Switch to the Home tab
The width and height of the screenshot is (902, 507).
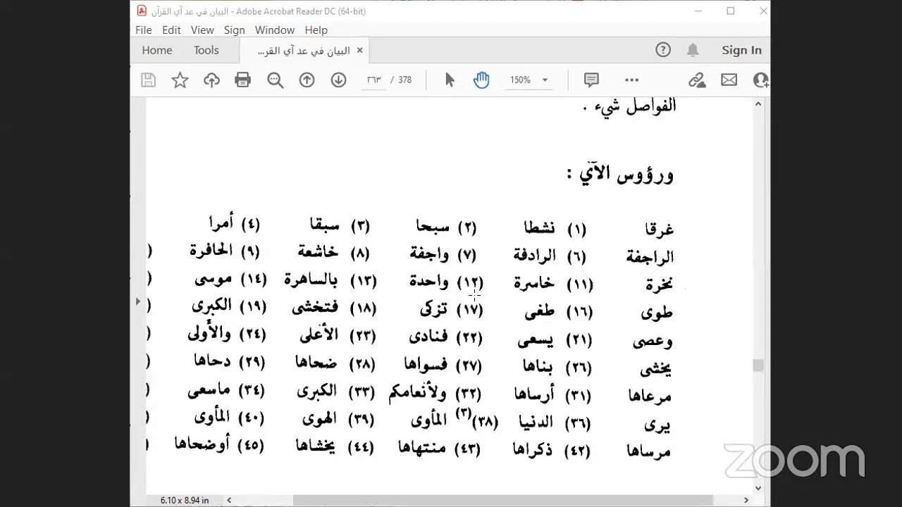[156, 50]
